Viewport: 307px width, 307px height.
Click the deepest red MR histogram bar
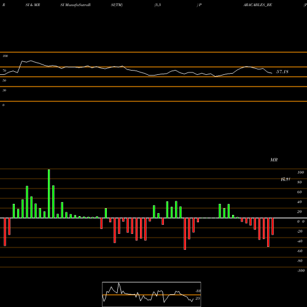(x=185, y=234)
